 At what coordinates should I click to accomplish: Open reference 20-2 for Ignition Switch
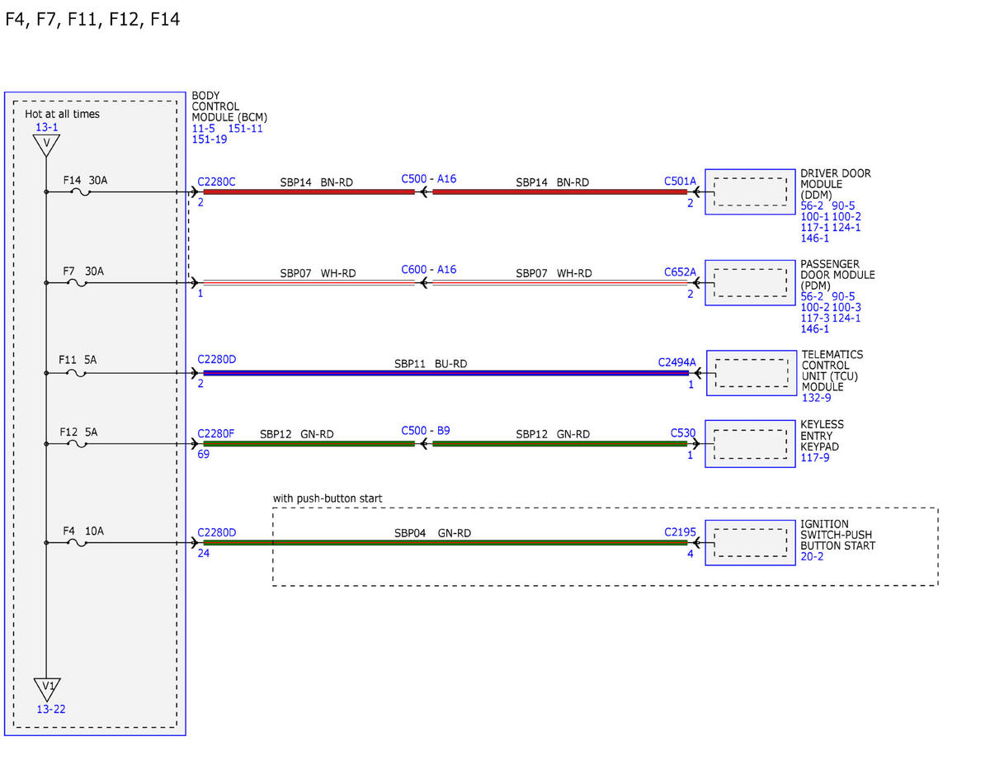[x=812, y=556]
